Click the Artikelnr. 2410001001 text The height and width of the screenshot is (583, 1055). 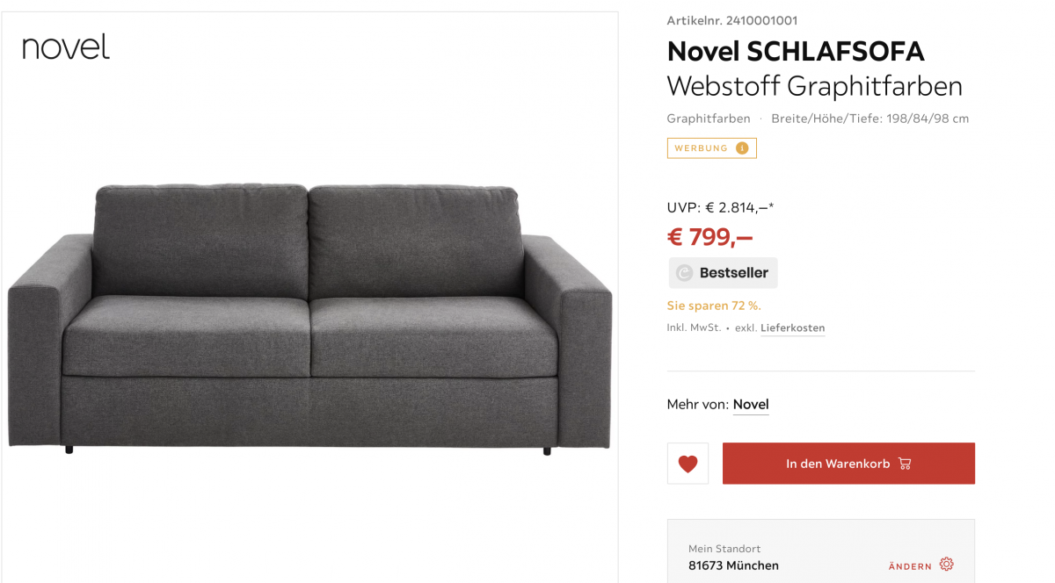coord(732,20)
